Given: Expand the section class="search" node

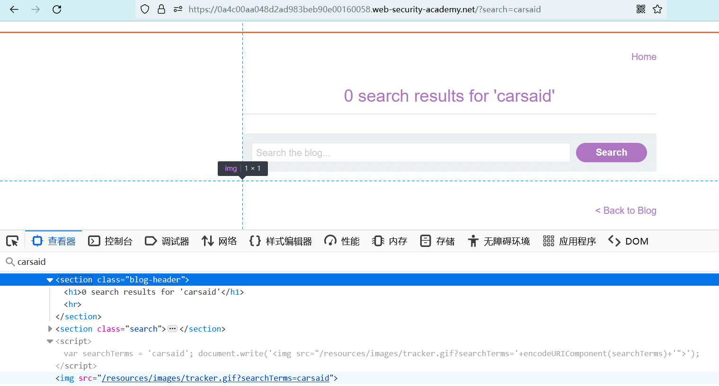Looking at the screenshot, I should pos(50,329).
